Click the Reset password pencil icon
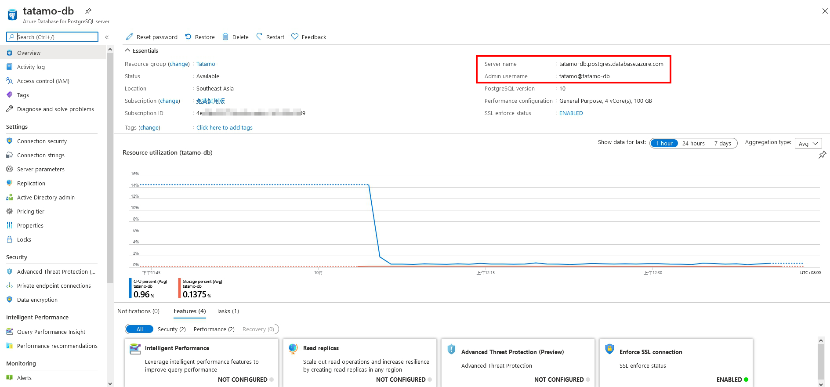 coord(130,36)
